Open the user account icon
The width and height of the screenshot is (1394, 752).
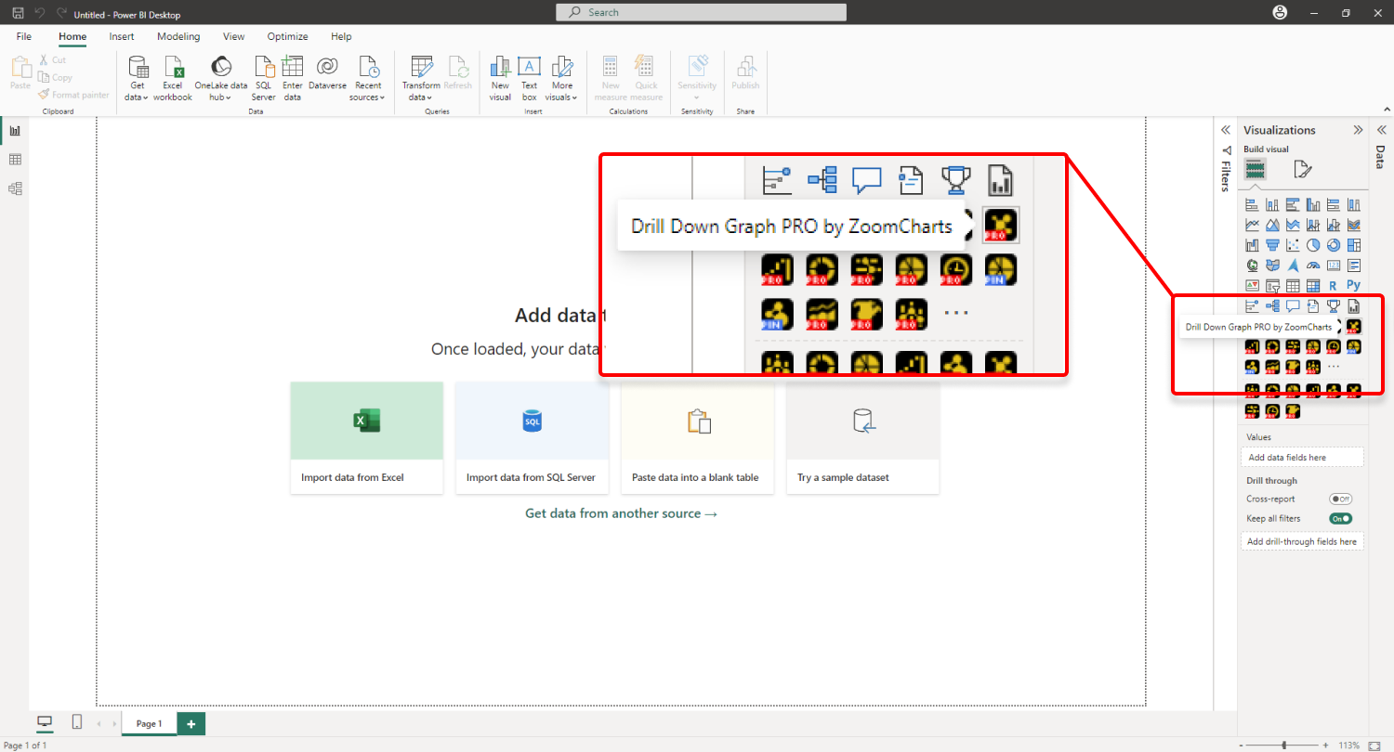pos(1282,13)
